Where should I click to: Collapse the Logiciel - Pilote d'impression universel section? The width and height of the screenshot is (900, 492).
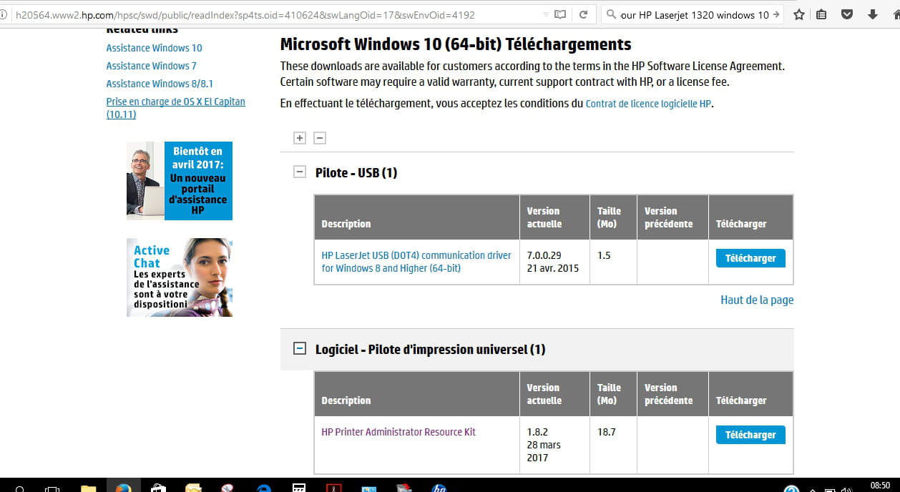click(x=300, y=349)
